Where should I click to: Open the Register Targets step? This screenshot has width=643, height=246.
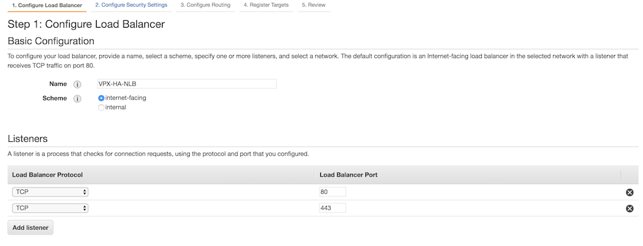pos(266,5)
